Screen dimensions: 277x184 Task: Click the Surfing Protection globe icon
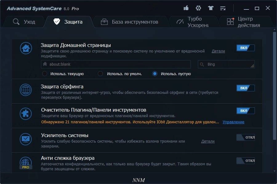pos(26,90)
